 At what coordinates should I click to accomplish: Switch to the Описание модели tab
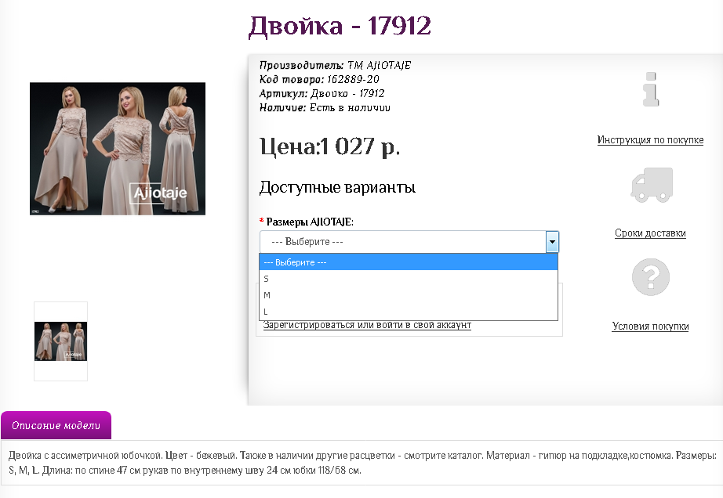click(56, 425)
